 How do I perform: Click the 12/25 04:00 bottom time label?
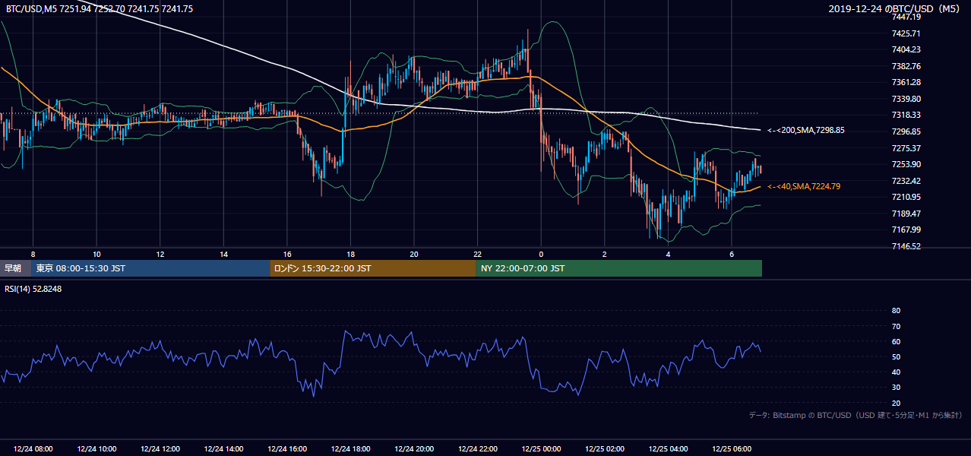668,449
